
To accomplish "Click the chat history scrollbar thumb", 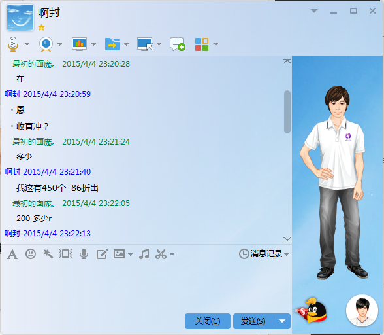I will coord(287,112).
